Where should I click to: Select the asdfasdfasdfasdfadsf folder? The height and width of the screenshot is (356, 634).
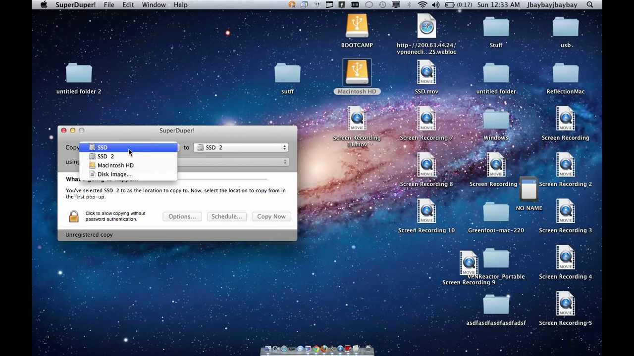(x=496, y=305)
